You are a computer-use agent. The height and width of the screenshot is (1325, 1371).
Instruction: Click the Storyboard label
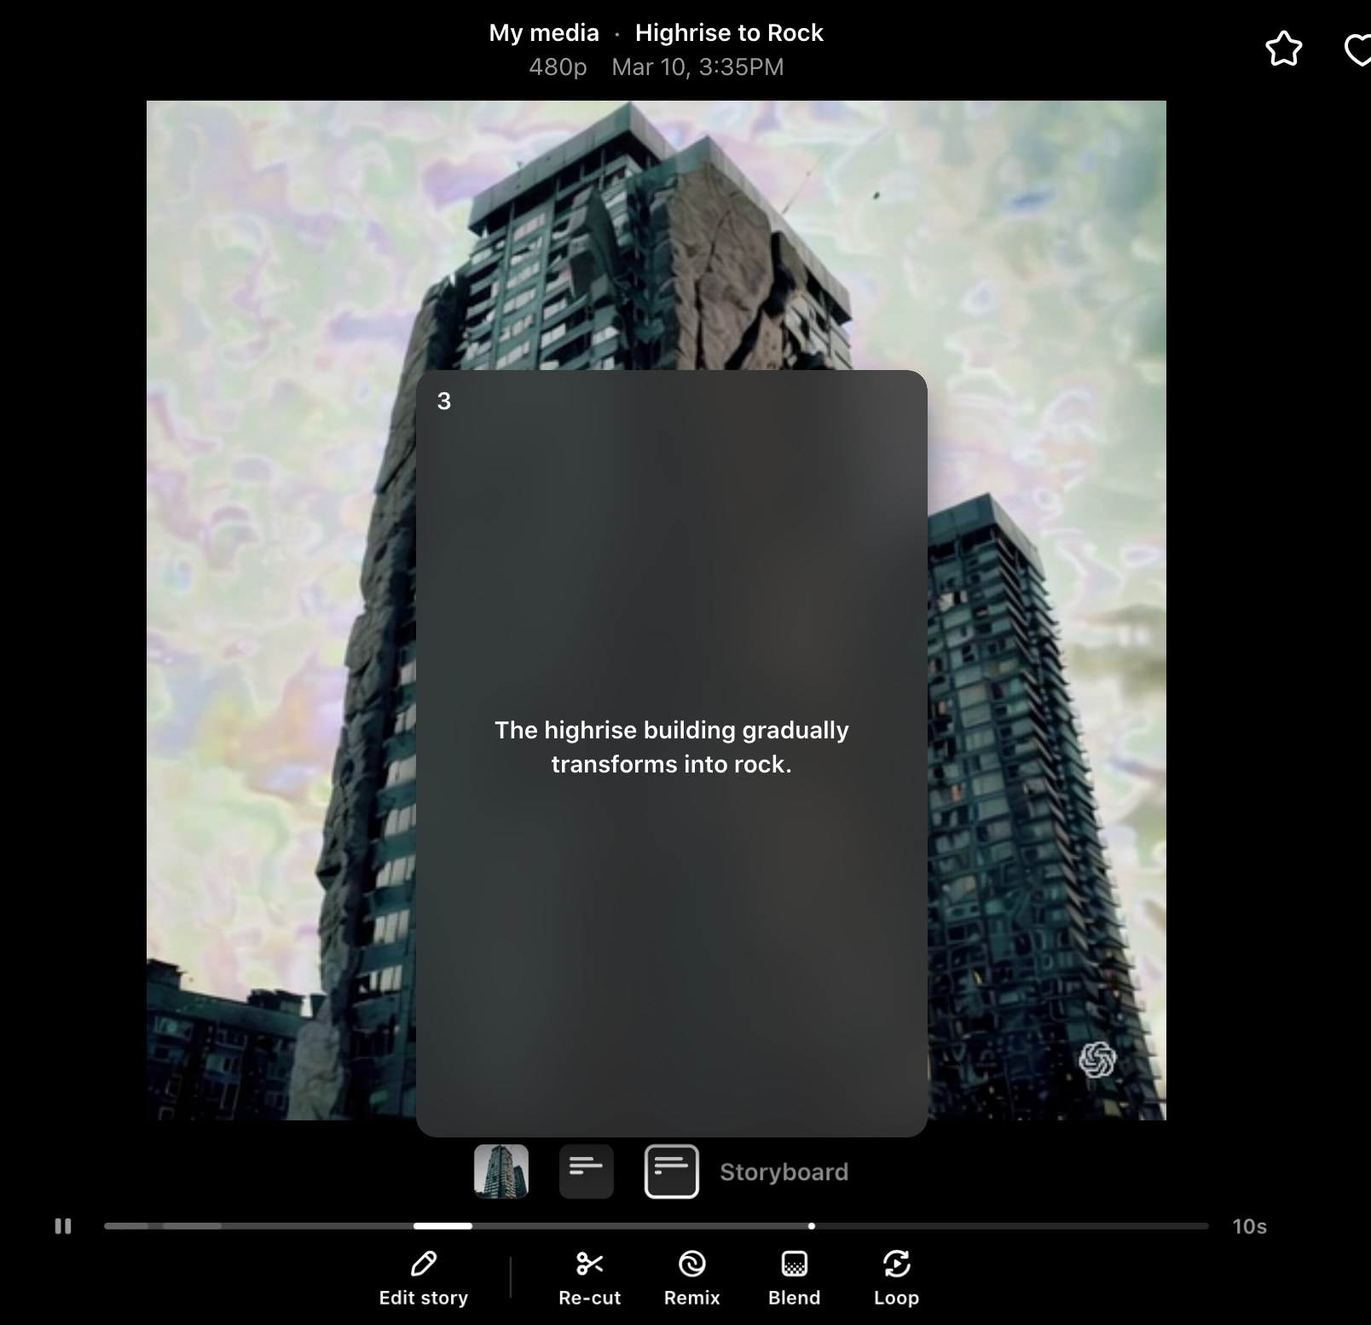[x=784, y=1172]
